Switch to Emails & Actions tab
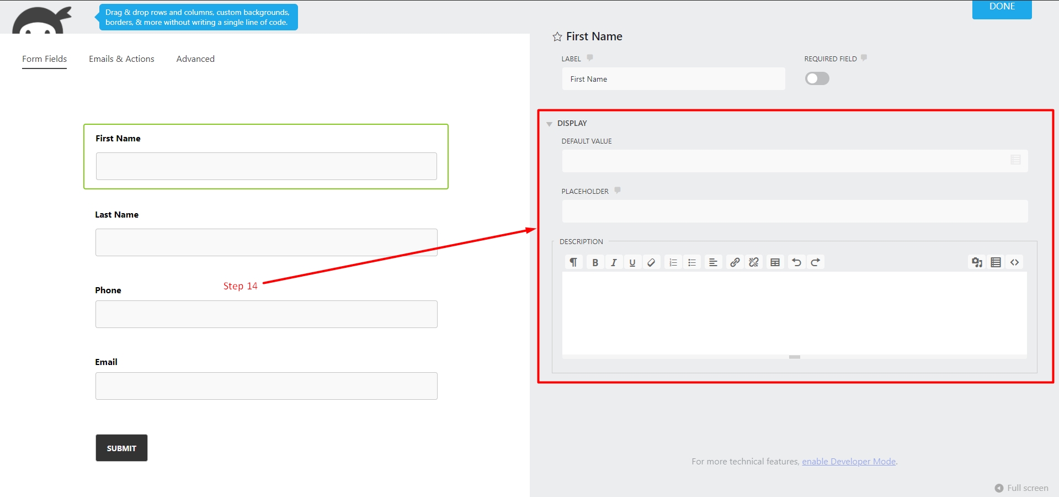Image resolution: width=1059 pixels, height=497 pixels. click(x=121, y=59)
